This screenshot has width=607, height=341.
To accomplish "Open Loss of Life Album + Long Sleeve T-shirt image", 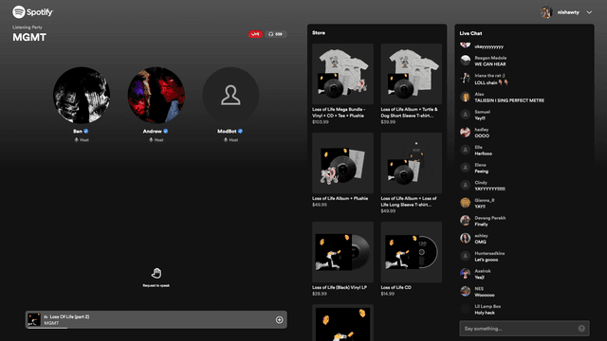I will [411, 163].
